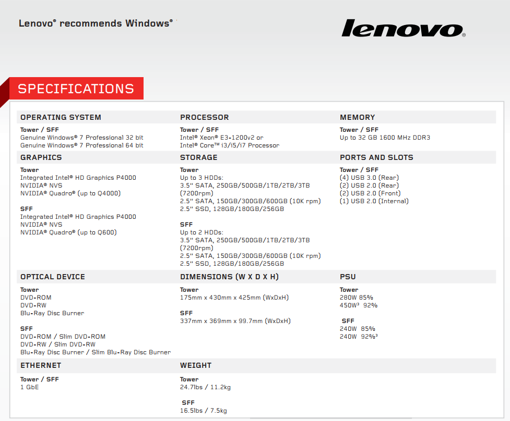The image size is (510, 421).
Task: Click 'Up to 3 HDDs:' in Storage
Action: coord(201,178)
